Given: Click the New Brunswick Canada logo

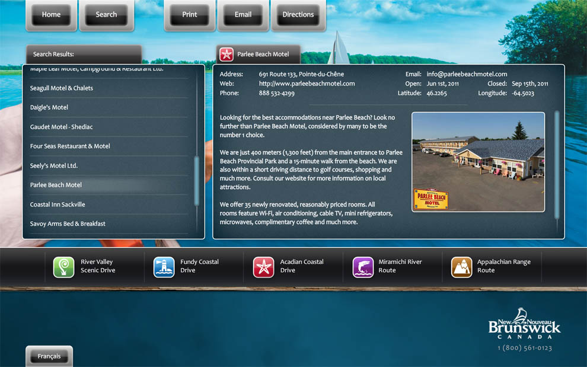Looking at the screenshot, I should click(525, 324).
